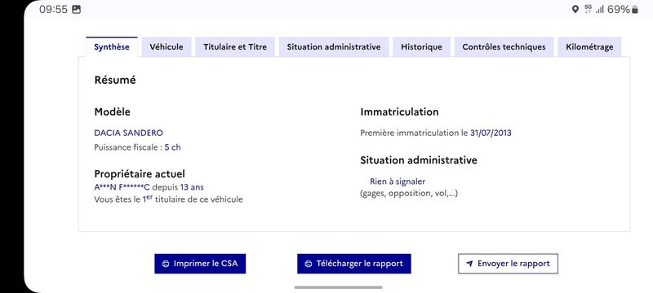The width and height of the screenshot is (653, 293).
Task: Tap the bottom navigation gesture handle
Action: click(338, 287)
